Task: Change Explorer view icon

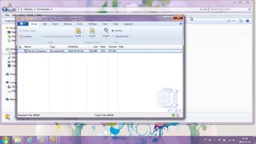Action: (229, 21)
